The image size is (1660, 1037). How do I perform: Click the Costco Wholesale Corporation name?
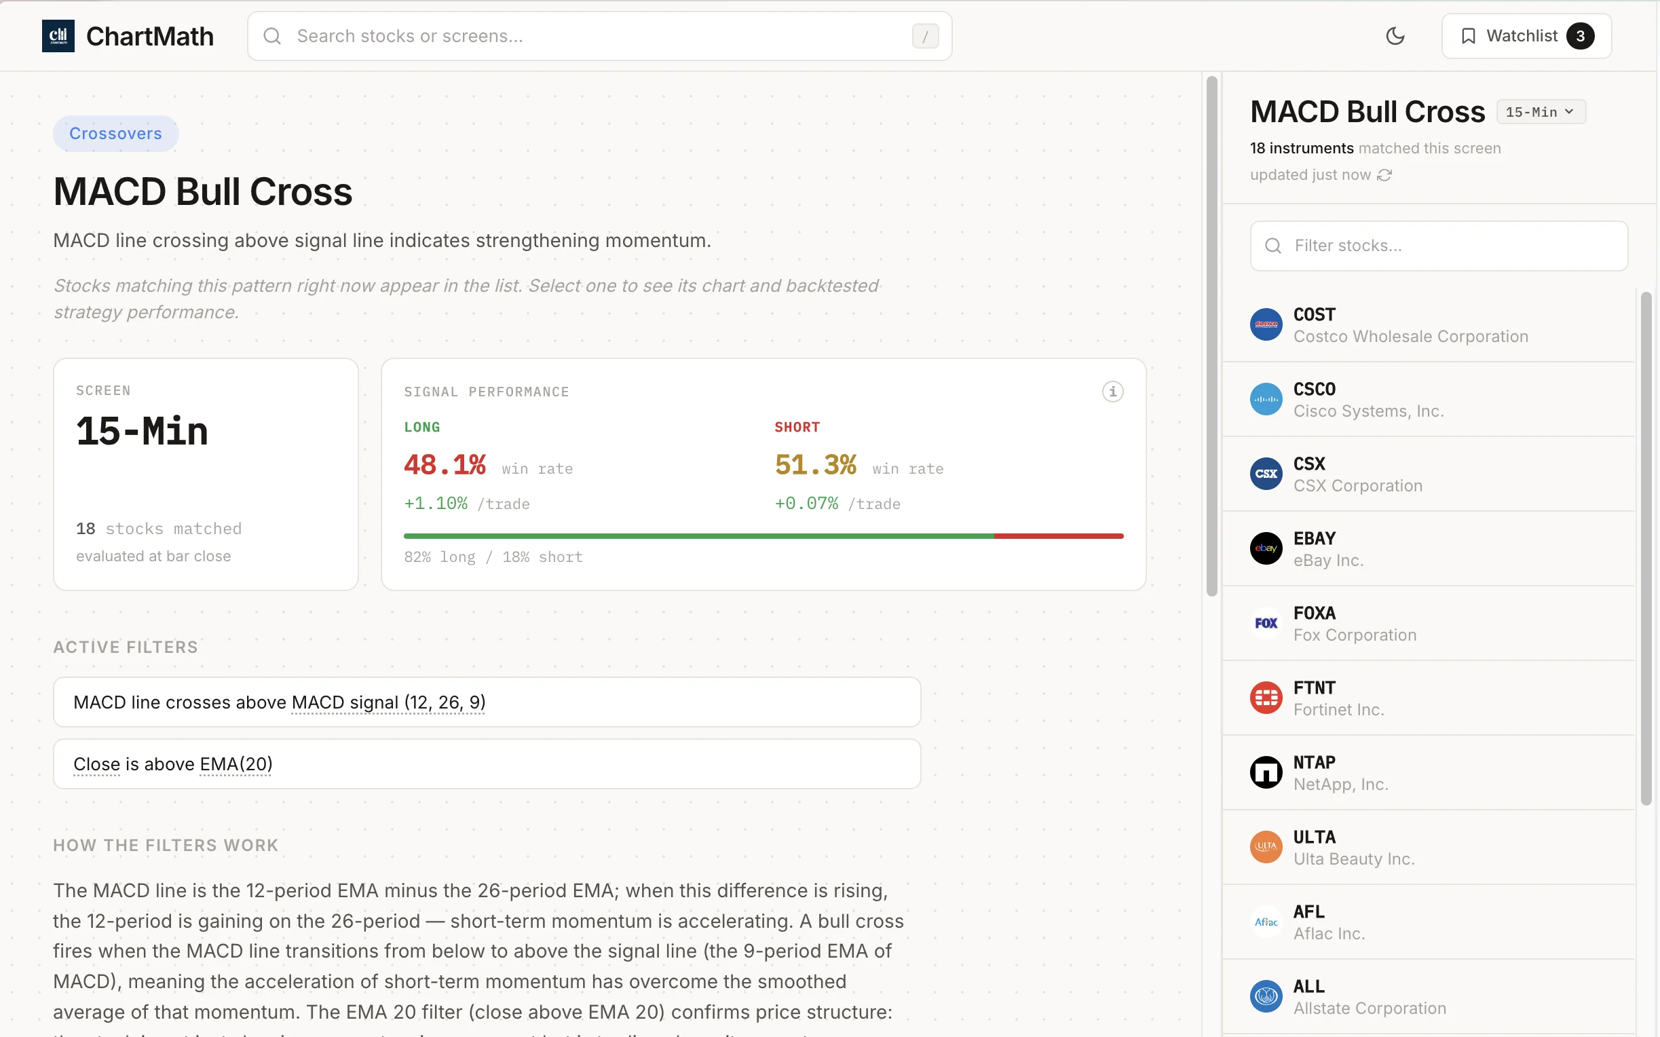pyautogui.click(x=1410, y=337)
